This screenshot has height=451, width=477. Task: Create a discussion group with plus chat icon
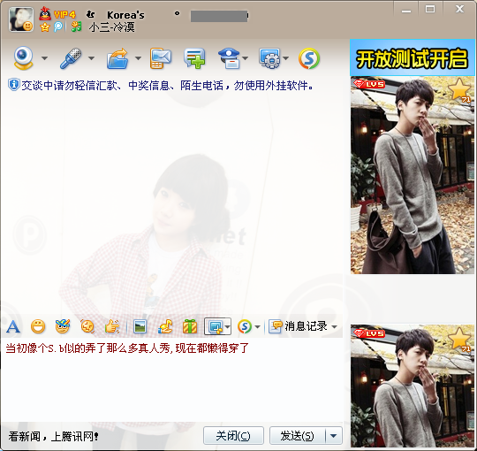point(194,58)
